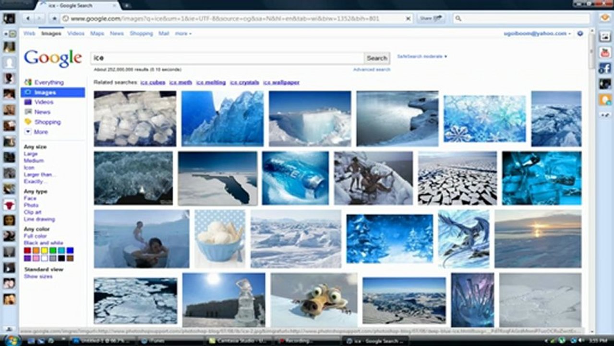Click the Share button in toolbar
Image resolution: width=614 pixels, height=346 pixels.
tap(430, 18)
